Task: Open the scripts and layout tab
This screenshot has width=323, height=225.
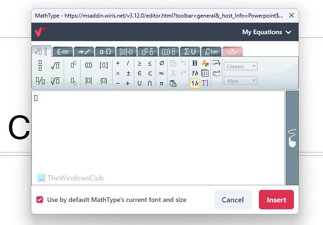Action: pyautogui.click(x=148, y=52)
